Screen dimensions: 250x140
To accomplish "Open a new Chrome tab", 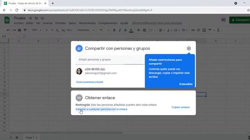I will (53, 3).
